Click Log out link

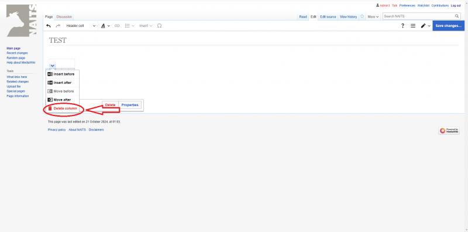coord(456,6)
